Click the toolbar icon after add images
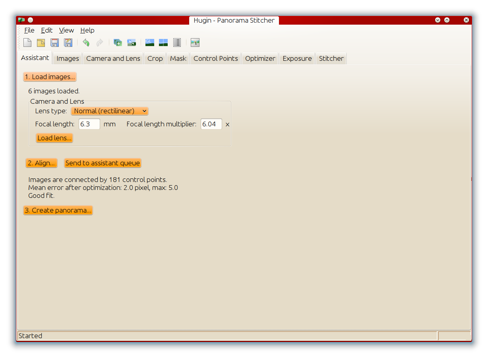The image size is (488, 358). pyautogui.click(x=131, y=43)
